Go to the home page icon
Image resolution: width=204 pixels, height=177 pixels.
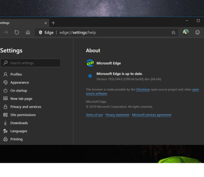[28, 32]
